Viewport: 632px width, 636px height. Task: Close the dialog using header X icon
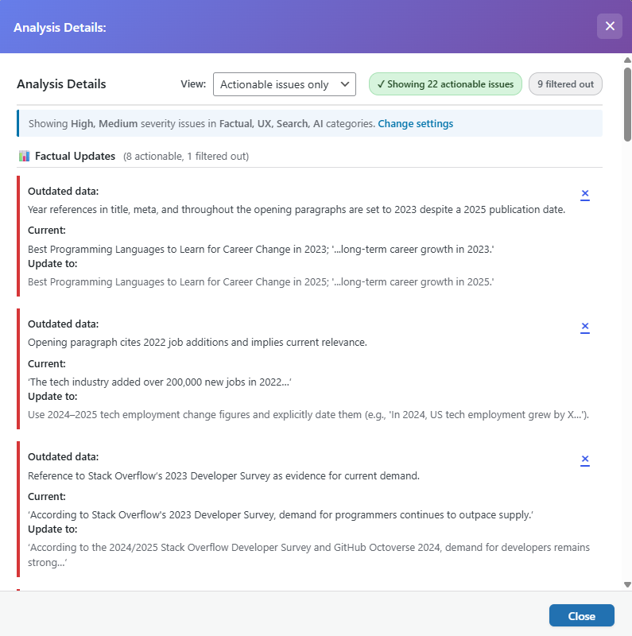[x=610, y=26]
